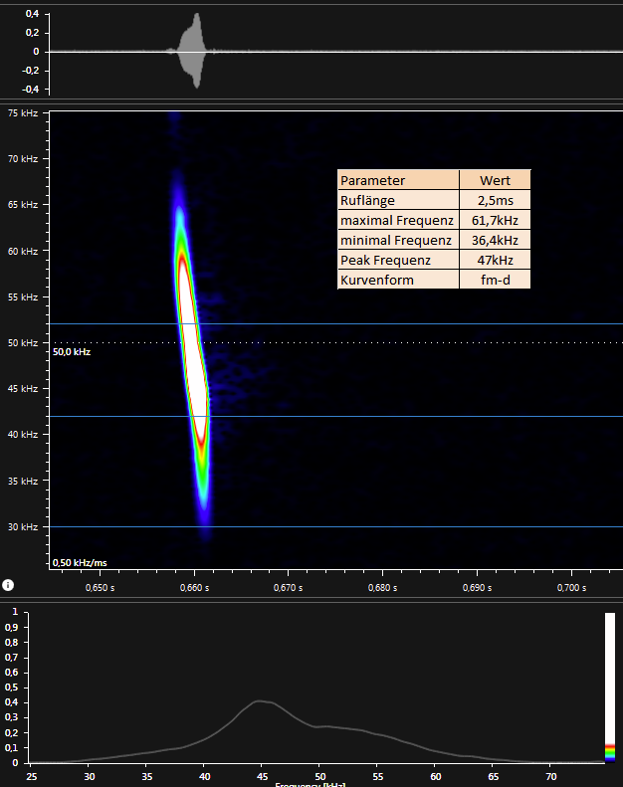Click the info icon below the spectrogram
Viewport: 623px width, 787px height.
pos(8,585)
